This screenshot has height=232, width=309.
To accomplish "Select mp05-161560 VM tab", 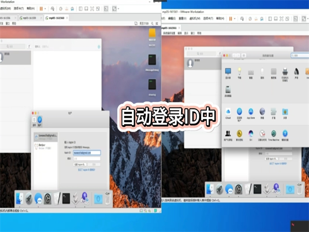I will pos(56,18).
